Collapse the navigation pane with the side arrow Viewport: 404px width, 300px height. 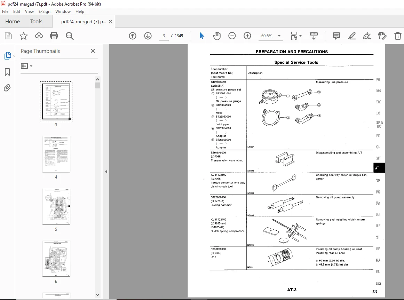106,172
